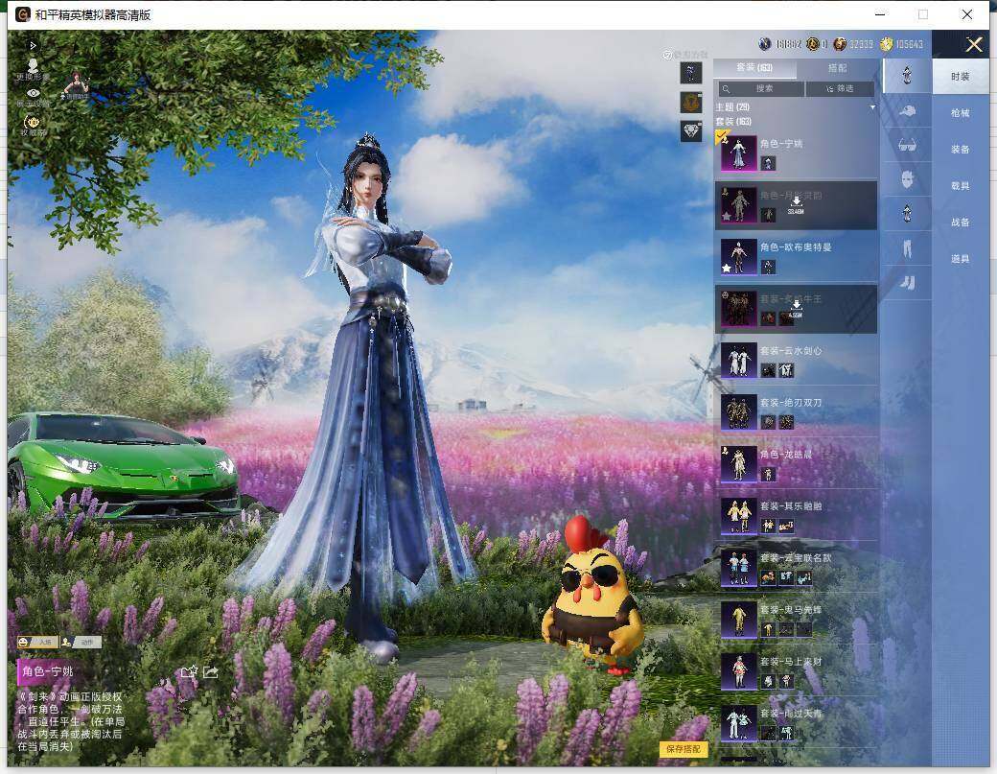Click the small piece icon under 角色-欧布奥特曼
This screenshot has width=997, height=774.
point(768,267)
